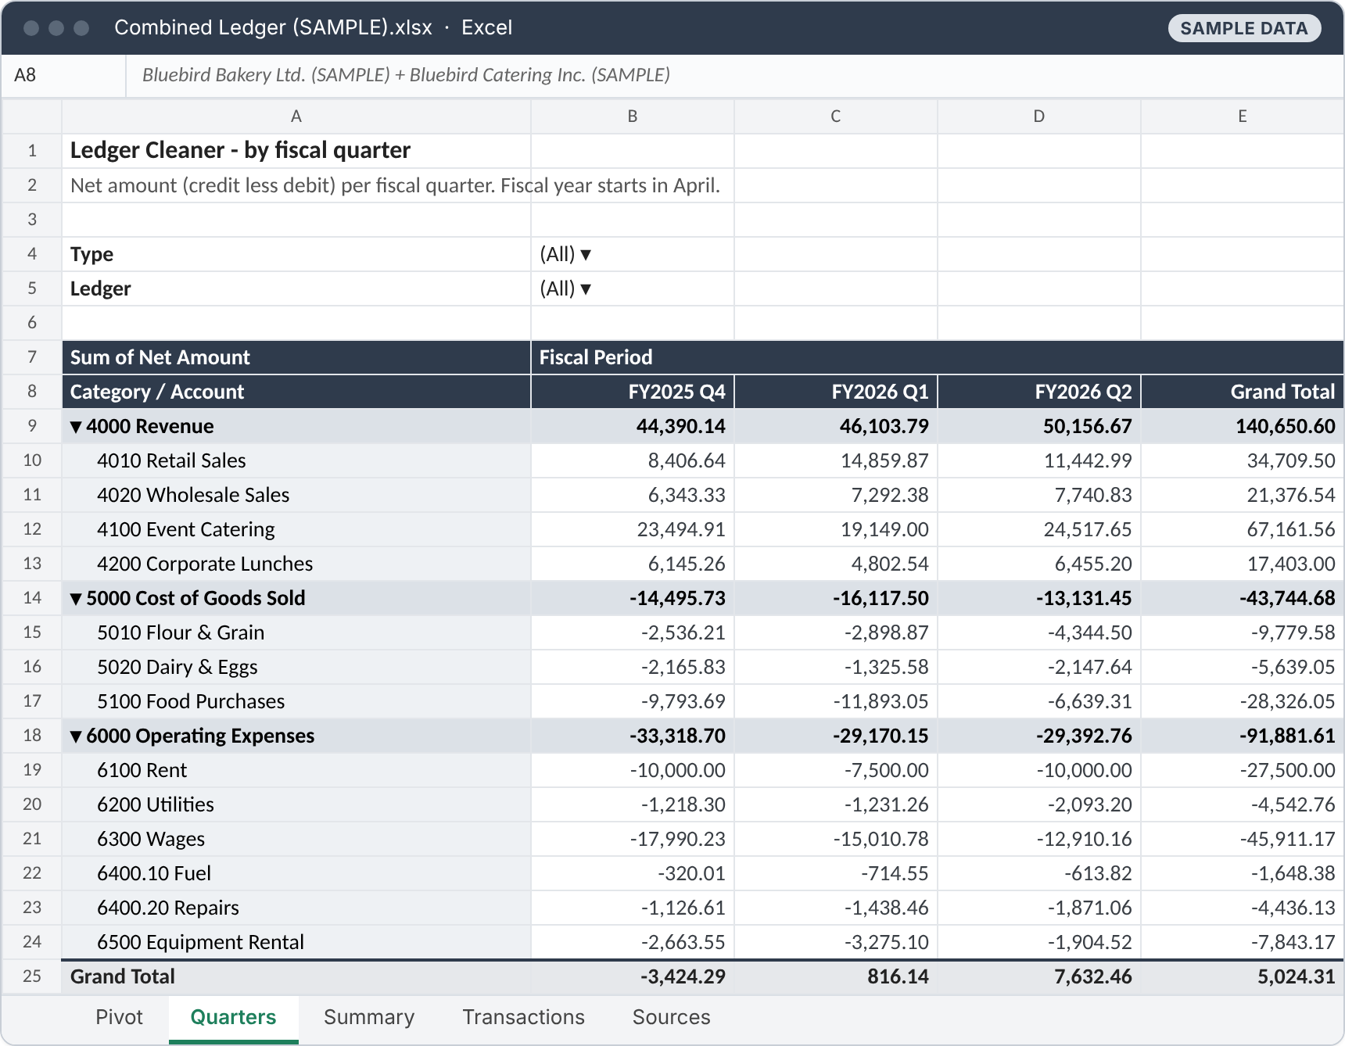Click the -3,424.29 FY2025 Q4 grand total cell
This screenshot has height=1046, width=1345.
(633, 976)
